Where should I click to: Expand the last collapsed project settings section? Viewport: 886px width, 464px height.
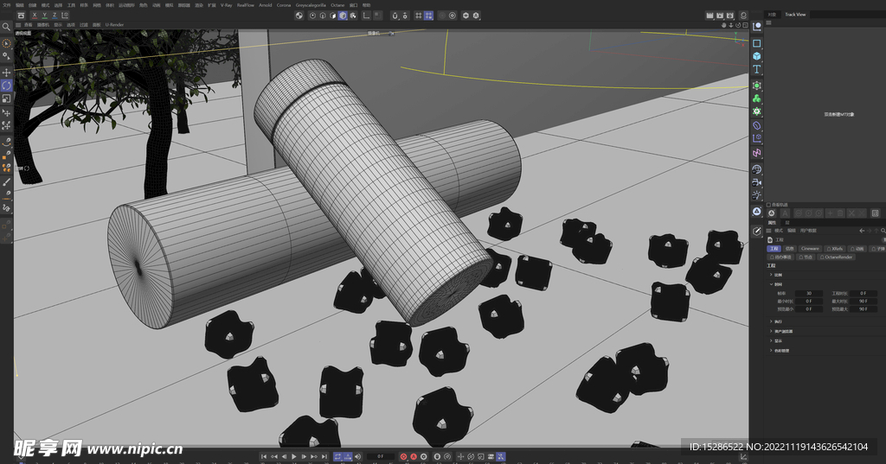[x=772, y=350]
